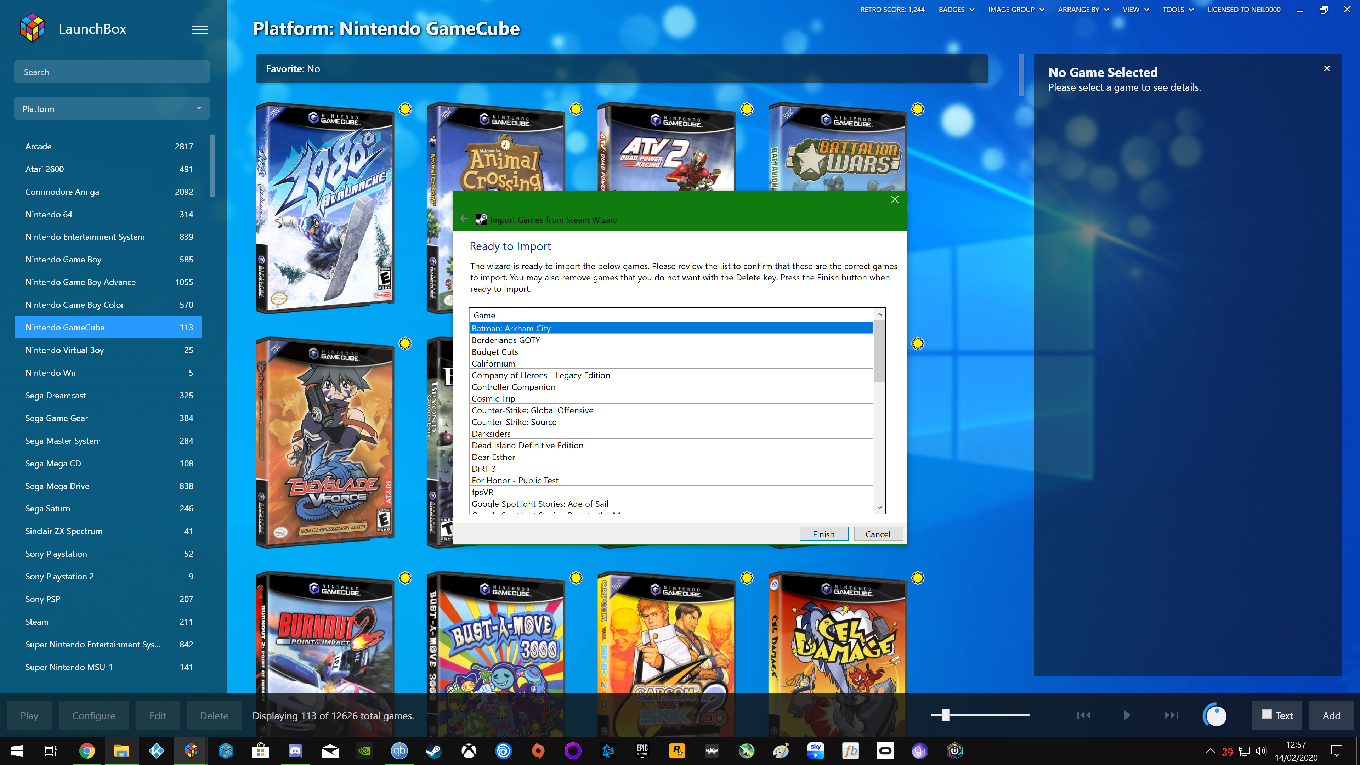Open Rockstar Games Launcher from taskbar

[677, 751]
